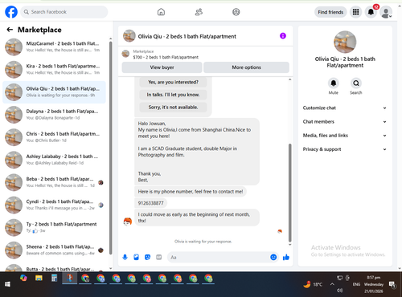The width and height of the screenshot is (402, 297).
Task: Click the ENG language indicator in tray
Action: pyautogui.click(x=356, y=284)
